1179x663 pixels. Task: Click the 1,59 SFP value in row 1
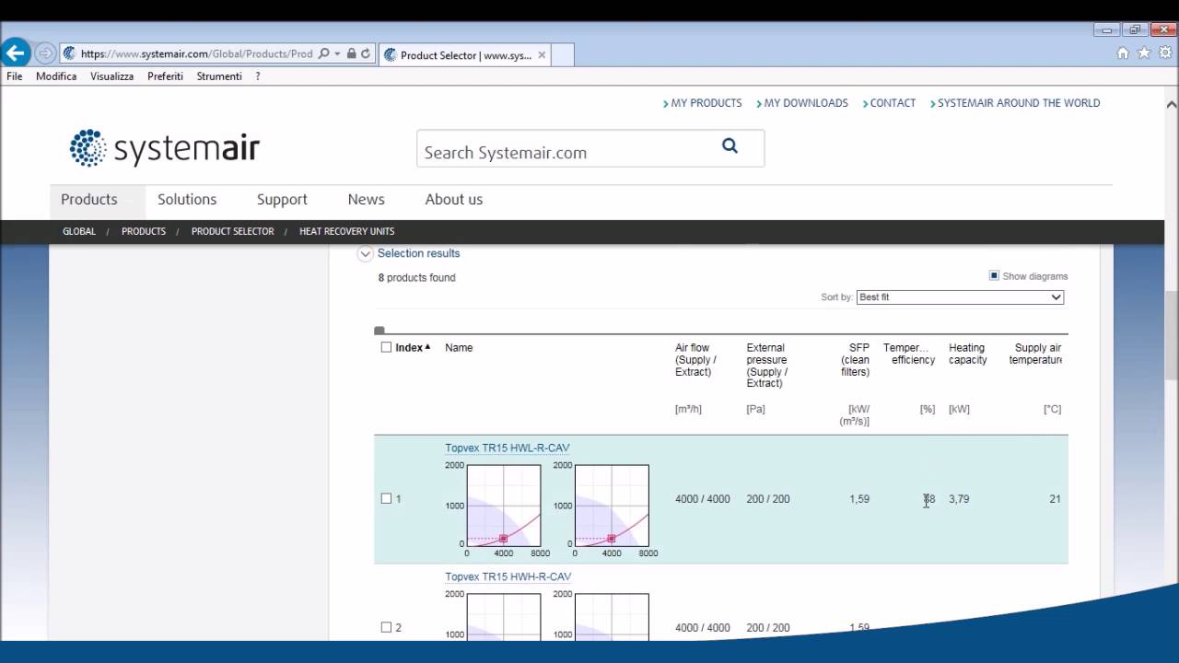[859, 499]
